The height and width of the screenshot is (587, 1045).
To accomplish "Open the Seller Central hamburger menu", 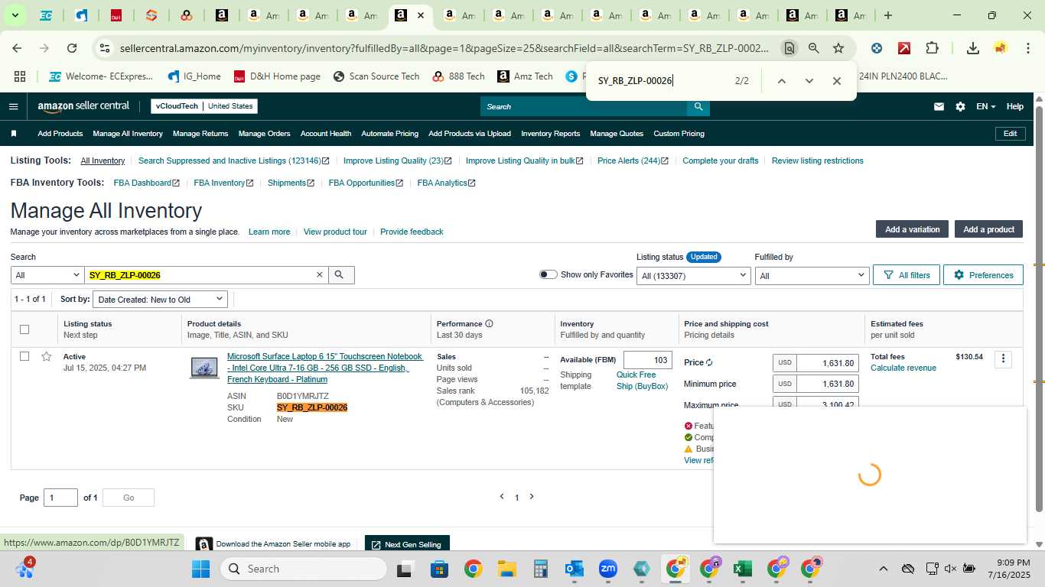I will (x=13, y=106).
